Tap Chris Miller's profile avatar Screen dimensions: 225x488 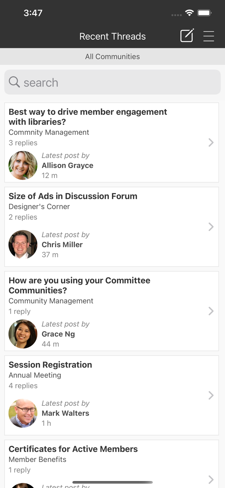tap(23, 244)
